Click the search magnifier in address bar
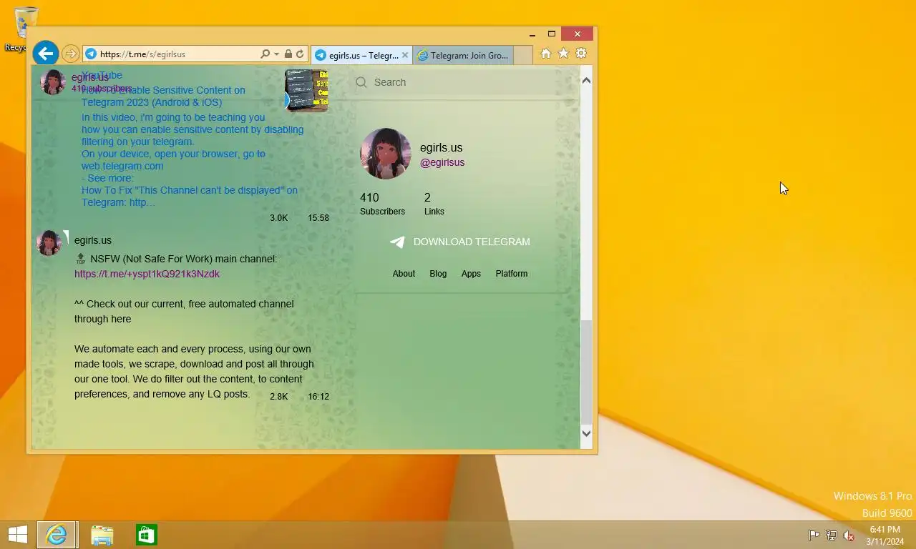Viewport: 916px width, 549px height. [265, 54]
